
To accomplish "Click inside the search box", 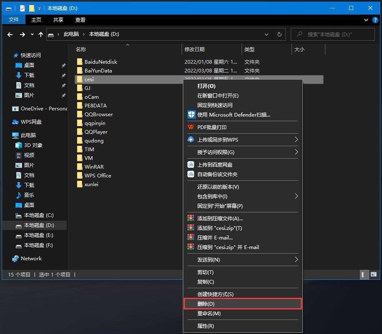I will point(333,34).
